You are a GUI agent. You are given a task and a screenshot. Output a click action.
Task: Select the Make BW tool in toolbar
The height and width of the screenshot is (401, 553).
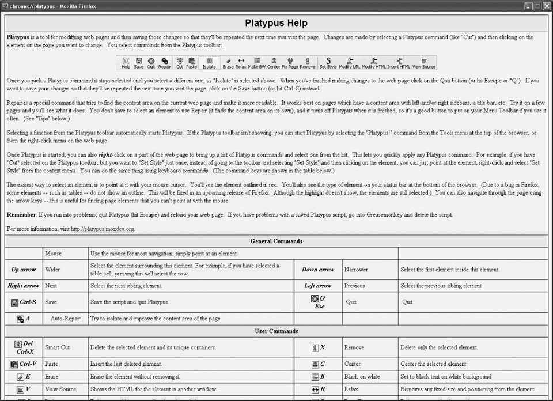coord(257,63)
